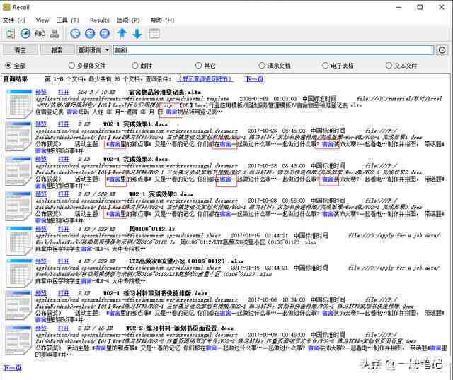Click 打开 for W02-1 练习材料策划书快速排版.docx
The height and width of the screenshot is (380, 453).
(64, 293)
